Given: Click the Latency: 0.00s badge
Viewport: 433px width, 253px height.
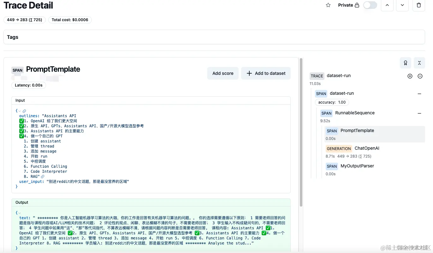Looking at the screenshot, I should pyautogui.click(x=29, y=85).
